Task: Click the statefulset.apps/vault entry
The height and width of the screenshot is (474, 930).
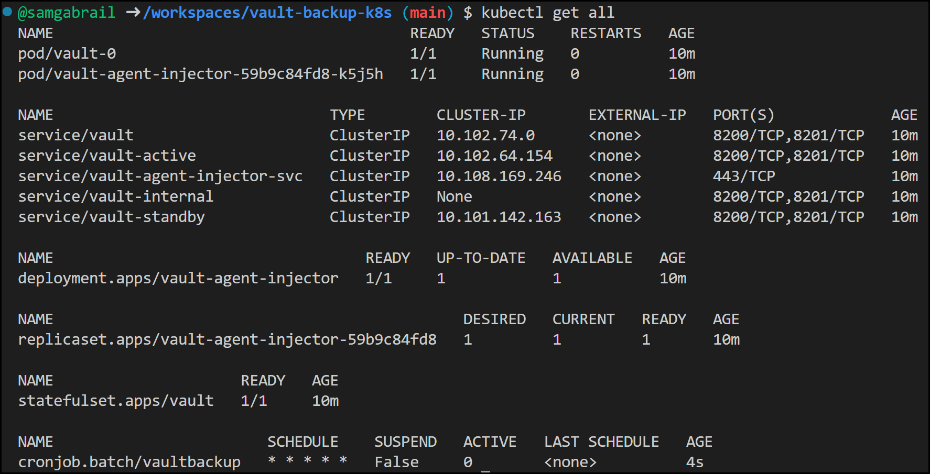Action: pyautogui.click(x=116, y=401)
